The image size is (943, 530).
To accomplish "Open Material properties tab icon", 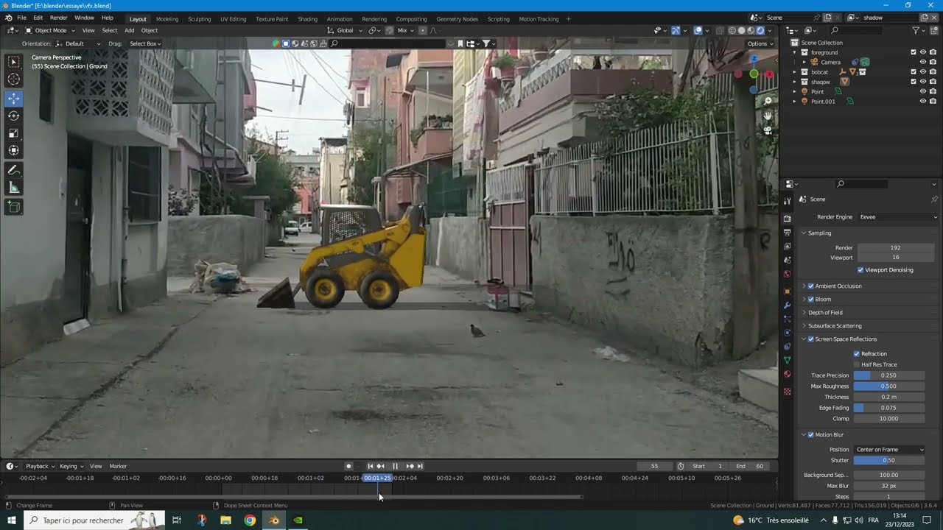I will (787, 374).
